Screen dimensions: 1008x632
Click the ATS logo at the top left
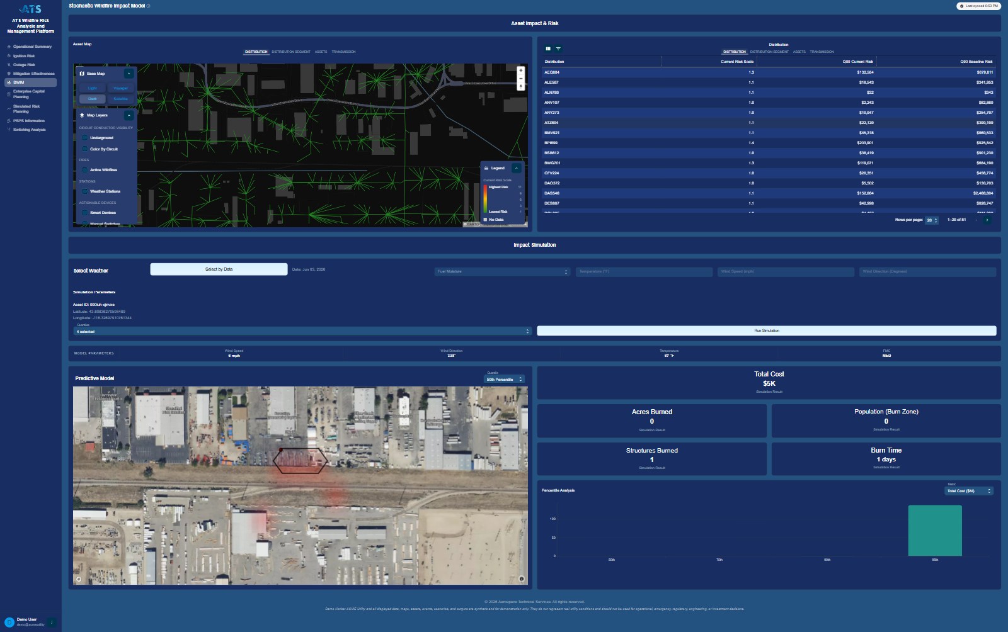click(30, 9)
